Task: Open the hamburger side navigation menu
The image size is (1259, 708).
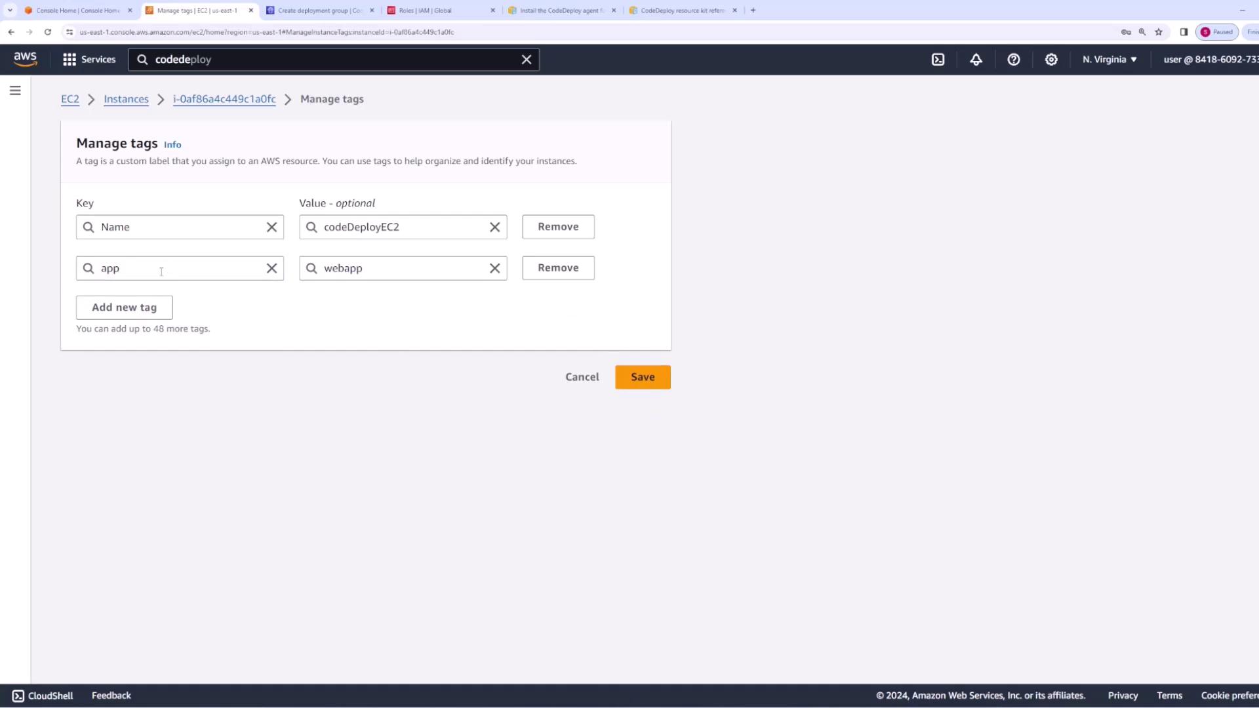Action: click(x=15, y=90)
